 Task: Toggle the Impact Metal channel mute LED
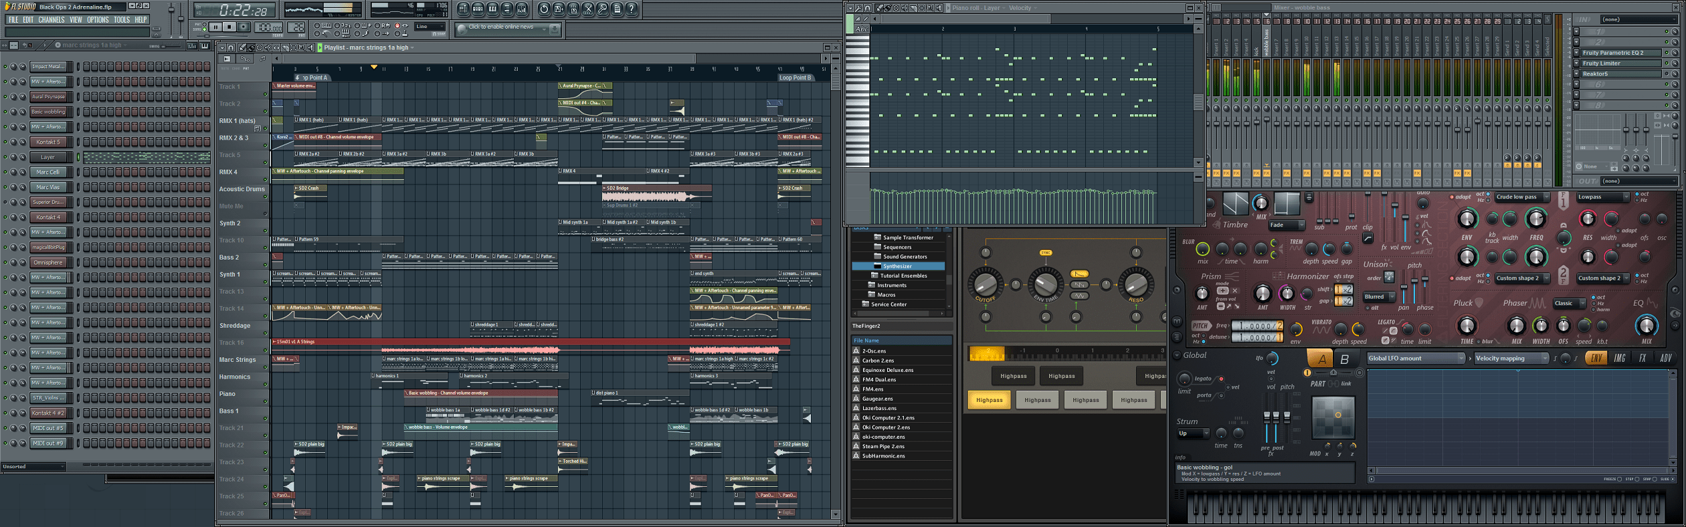[x=5, y=66]
